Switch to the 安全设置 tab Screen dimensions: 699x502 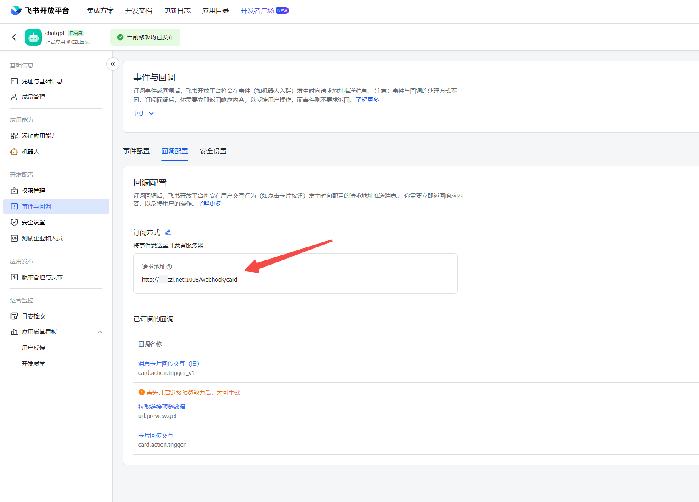tap(213, 151)
